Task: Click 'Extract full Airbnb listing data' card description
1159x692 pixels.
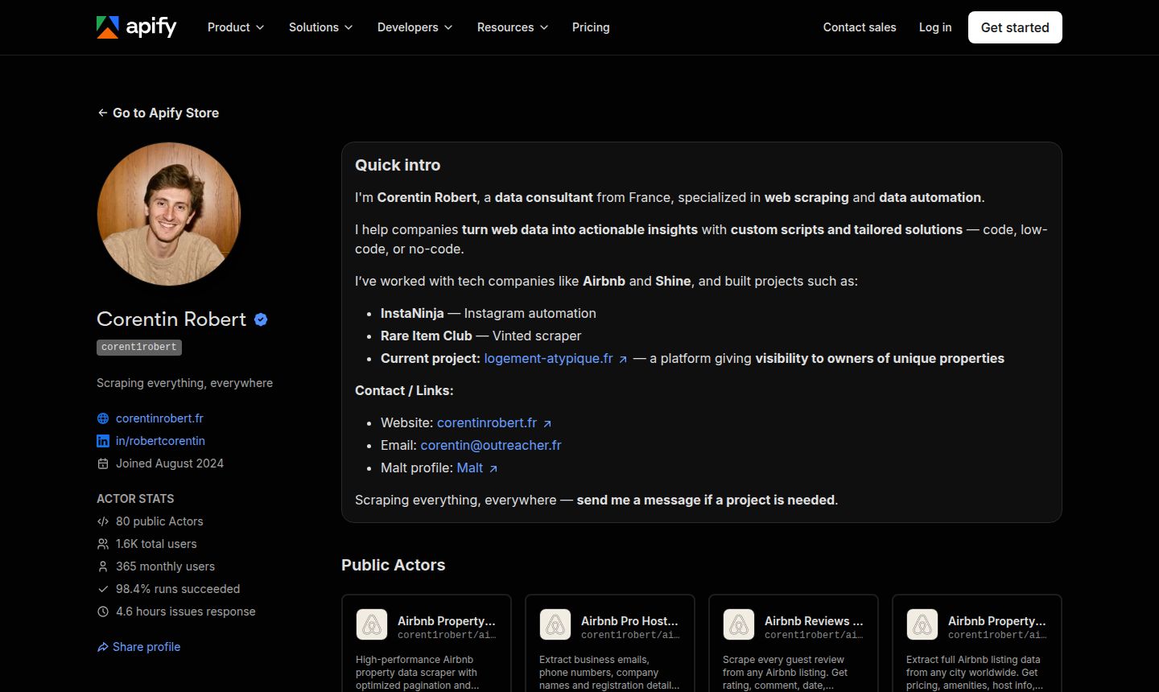Action: coord(973,673)
